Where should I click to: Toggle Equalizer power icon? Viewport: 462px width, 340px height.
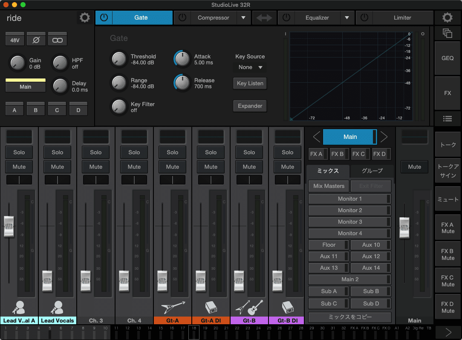point(286,17)
